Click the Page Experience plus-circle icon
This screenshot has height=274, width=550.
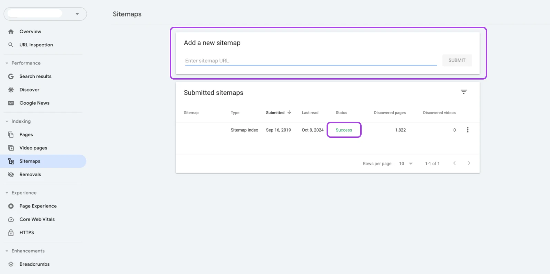point(11,206)
